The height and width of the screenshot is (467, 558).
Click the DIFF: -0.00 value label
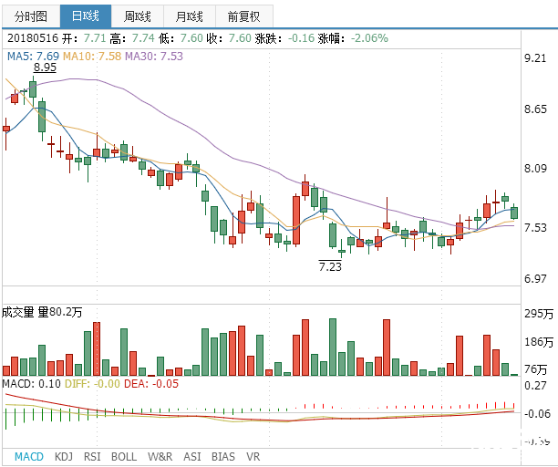(92, 384)
